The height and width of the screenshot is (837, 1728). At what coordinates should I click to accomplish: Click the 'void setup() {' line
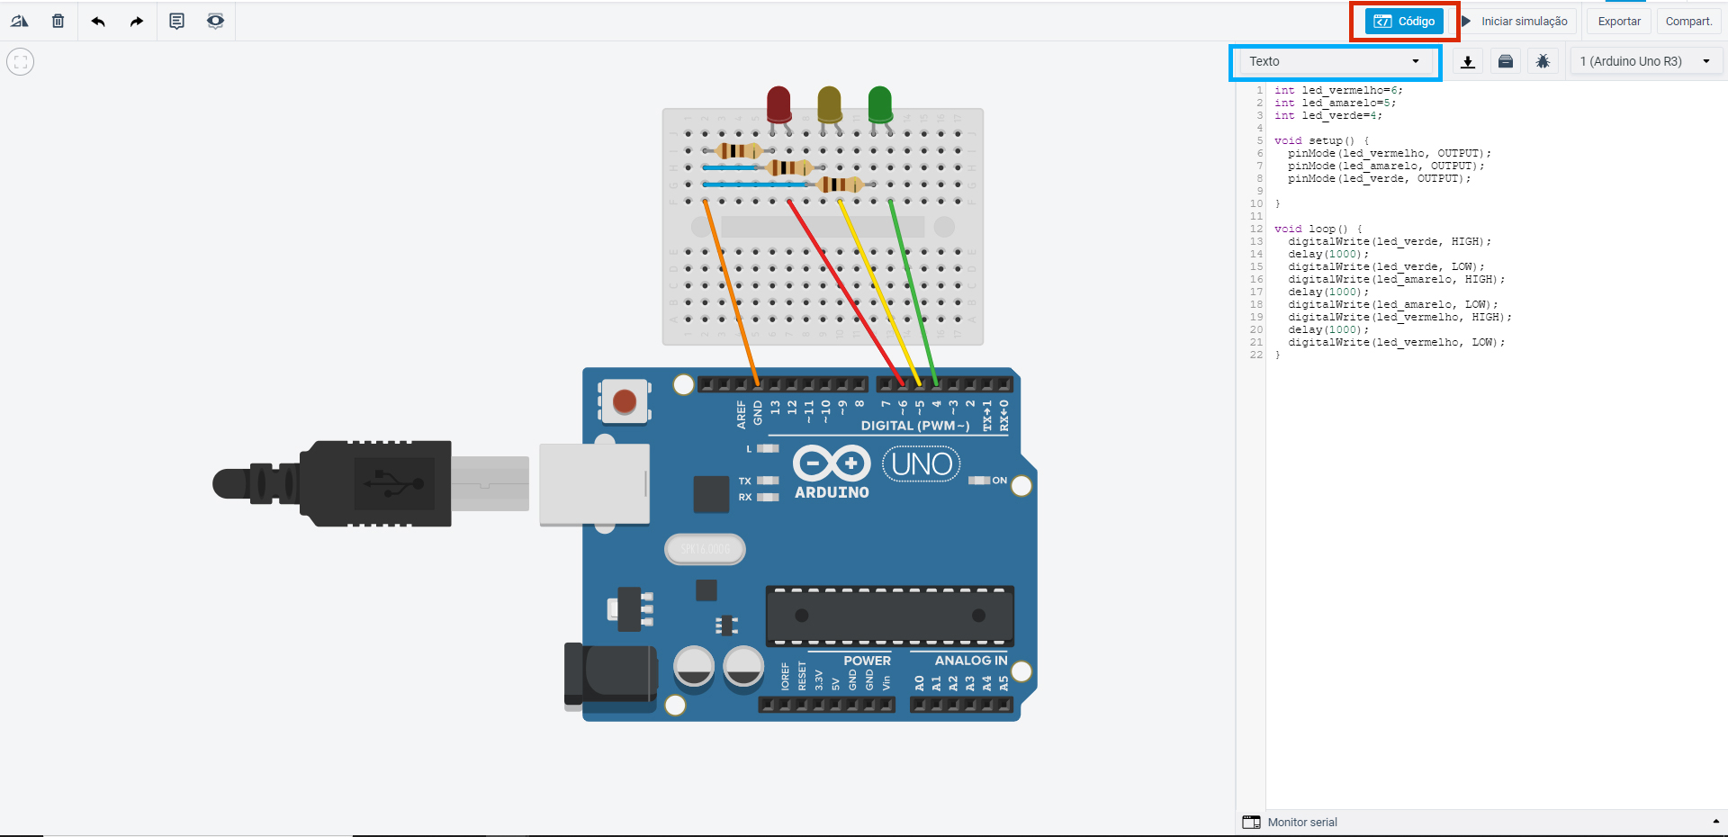(1321, 140)
